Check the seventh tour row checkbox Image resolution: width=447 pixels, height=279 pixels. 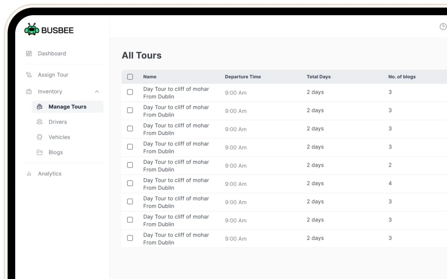pyautogui.click(x=130, y=201)
